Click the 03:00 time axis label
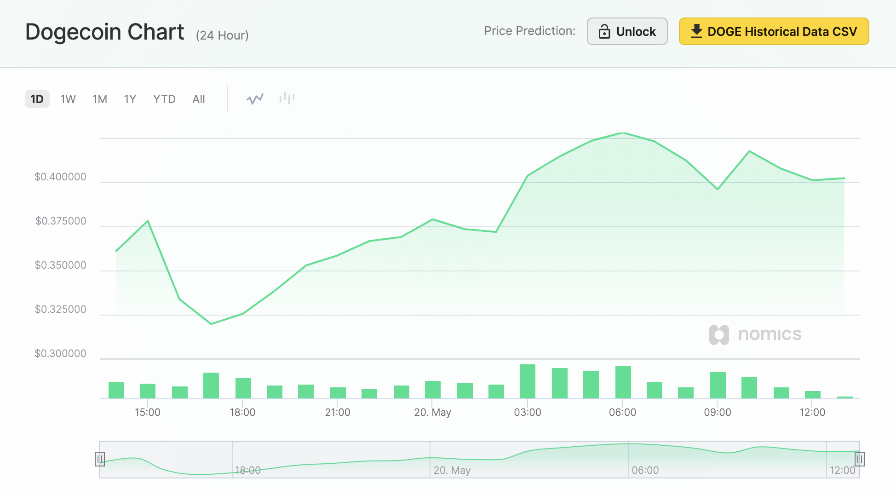Screen dimensions: 896x495 (528, 412)
